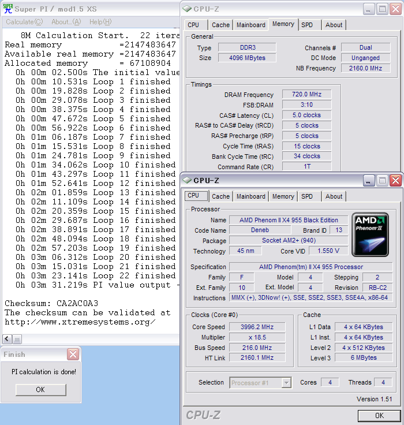Click the Size 4096 MBytes field
404x425 pixels.
click(248, 58)
